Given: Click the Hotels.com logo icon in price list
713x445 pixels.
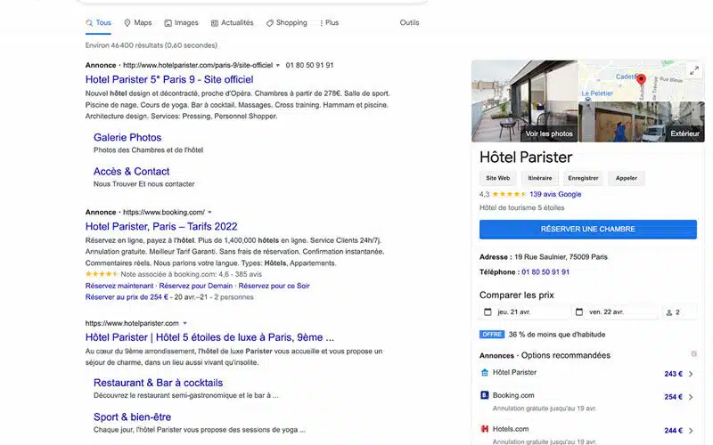Looking at the screenshot, I should (x=485, y=428).
